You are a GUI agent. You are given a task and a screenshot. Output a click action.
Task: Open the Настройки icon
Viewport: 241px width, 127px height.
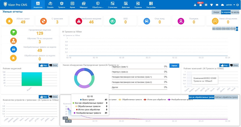[151, 3]
